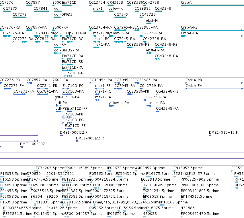The width and height of the screenshot is (244, 218).
Task: Open the Dmel_neb_011799_0573_1346.3prime label
Action: click(x=127, y=202)
